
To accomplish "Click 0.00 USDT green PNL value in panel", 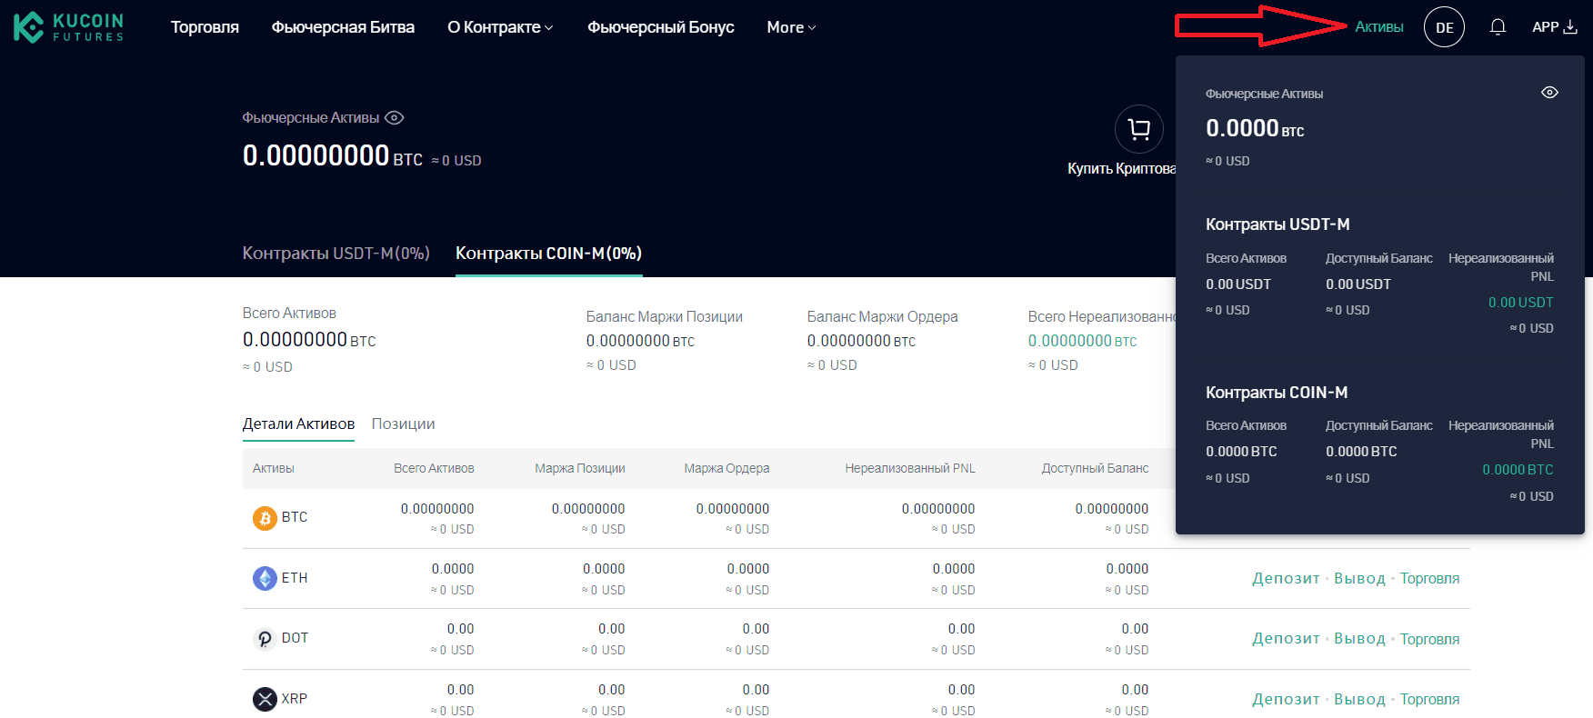I will (x=1520, y=303).
